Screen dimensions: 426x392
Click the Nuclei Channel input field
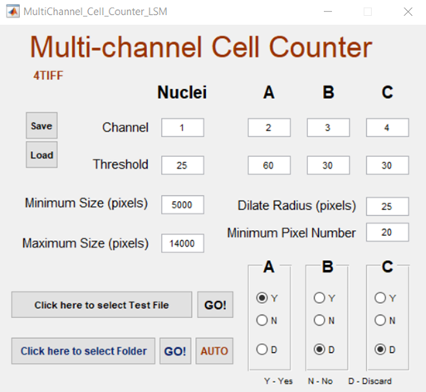coord(183,128)
